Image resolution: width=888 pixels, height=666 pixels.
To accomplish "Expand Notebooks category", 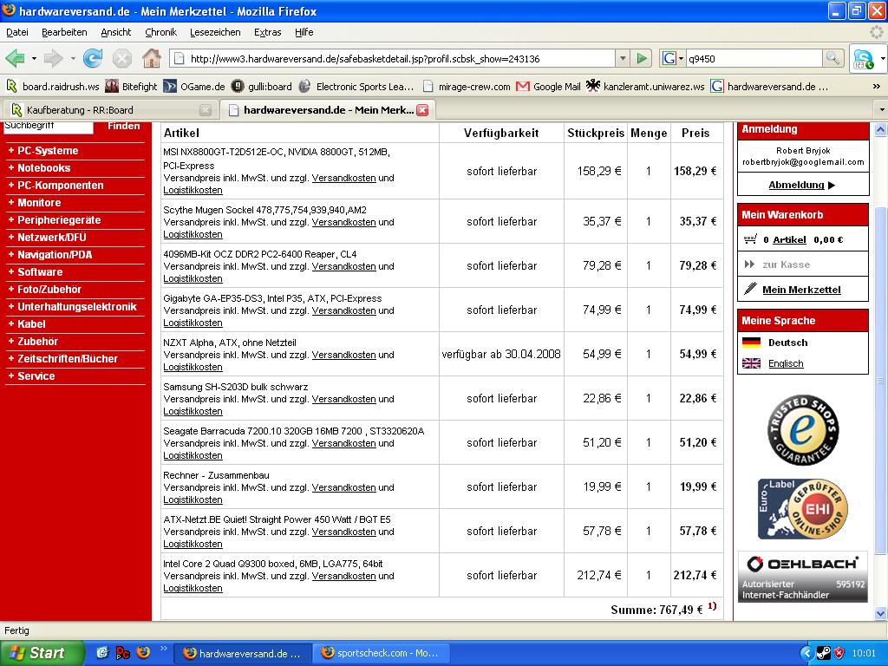I will tap(43, 168).
